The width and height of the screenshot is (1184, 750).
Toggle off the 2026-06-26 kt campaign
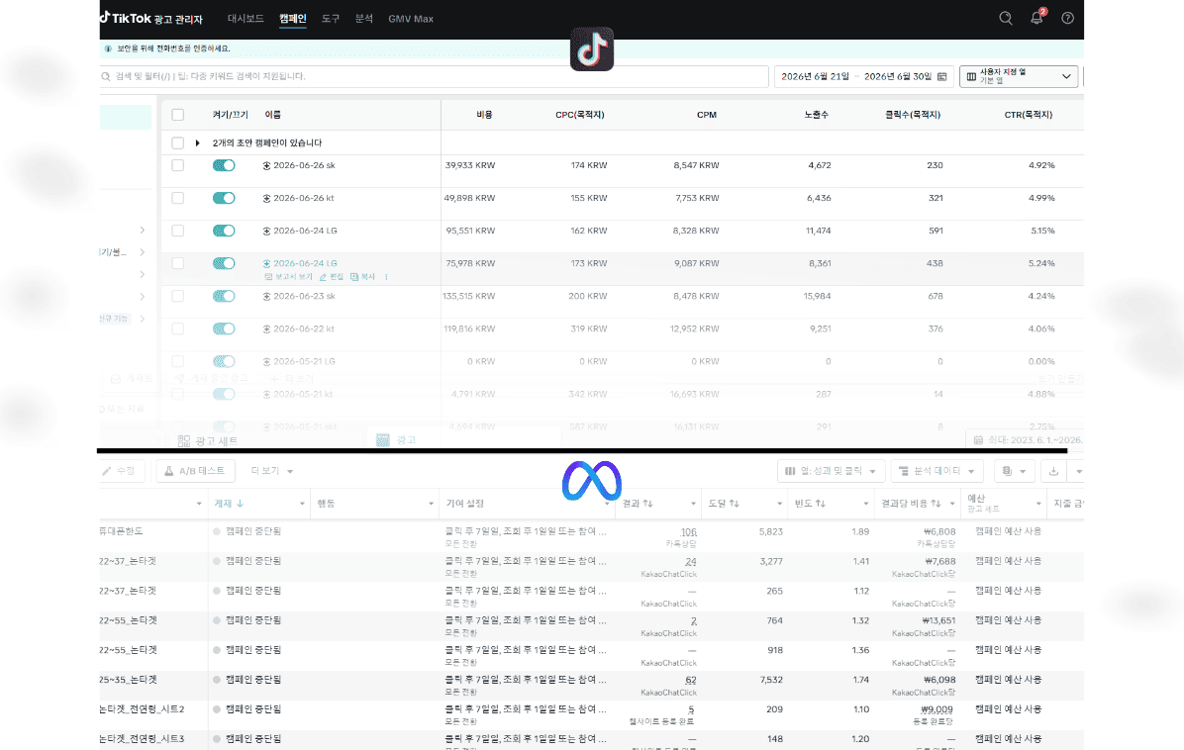tap(224, 198)
